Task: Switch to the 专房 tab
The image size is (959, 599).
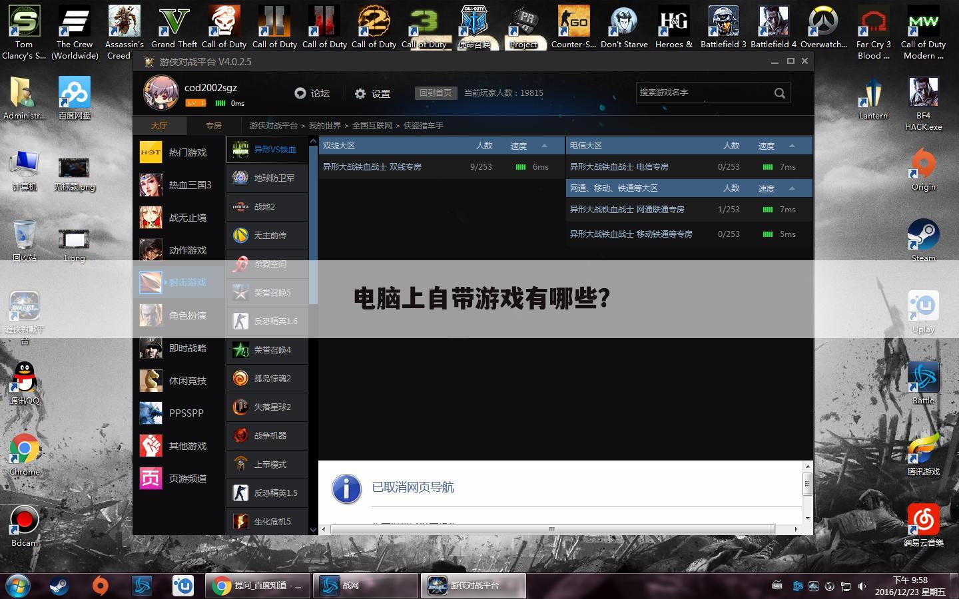Action: 213,125
